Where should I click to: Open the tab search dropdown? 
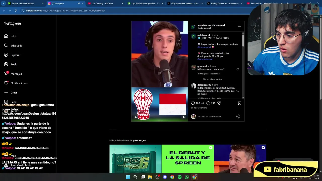pos(3,4)
